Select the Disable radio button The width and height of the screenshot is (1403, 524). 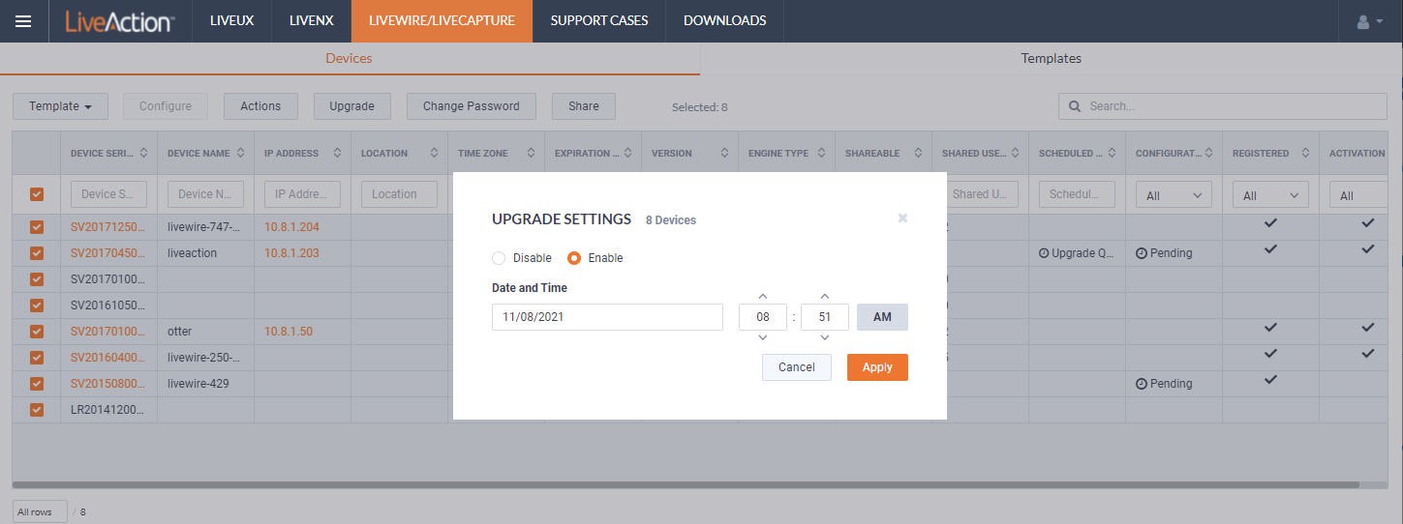tap(499, 258)
